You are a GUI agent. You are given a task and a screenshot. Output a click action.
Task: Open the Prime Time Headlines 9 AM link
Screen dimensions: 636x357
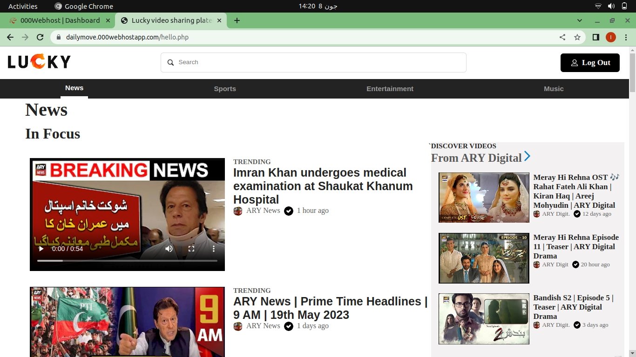point(330,308)
